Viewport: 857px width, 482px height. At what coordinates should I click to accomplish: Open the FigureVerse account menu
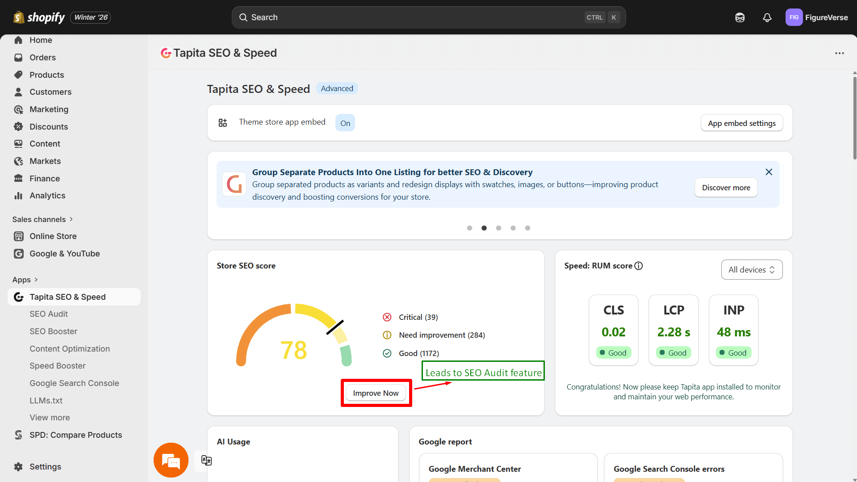pyautogui.click(x=817, y=17)
